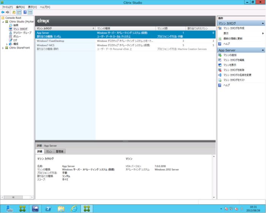This screenshot has width=266, height=213.
Task: Toggle the Show/Hide Action Pane toolbar icon
Action: pyautogui.click(x=30, y=12)
